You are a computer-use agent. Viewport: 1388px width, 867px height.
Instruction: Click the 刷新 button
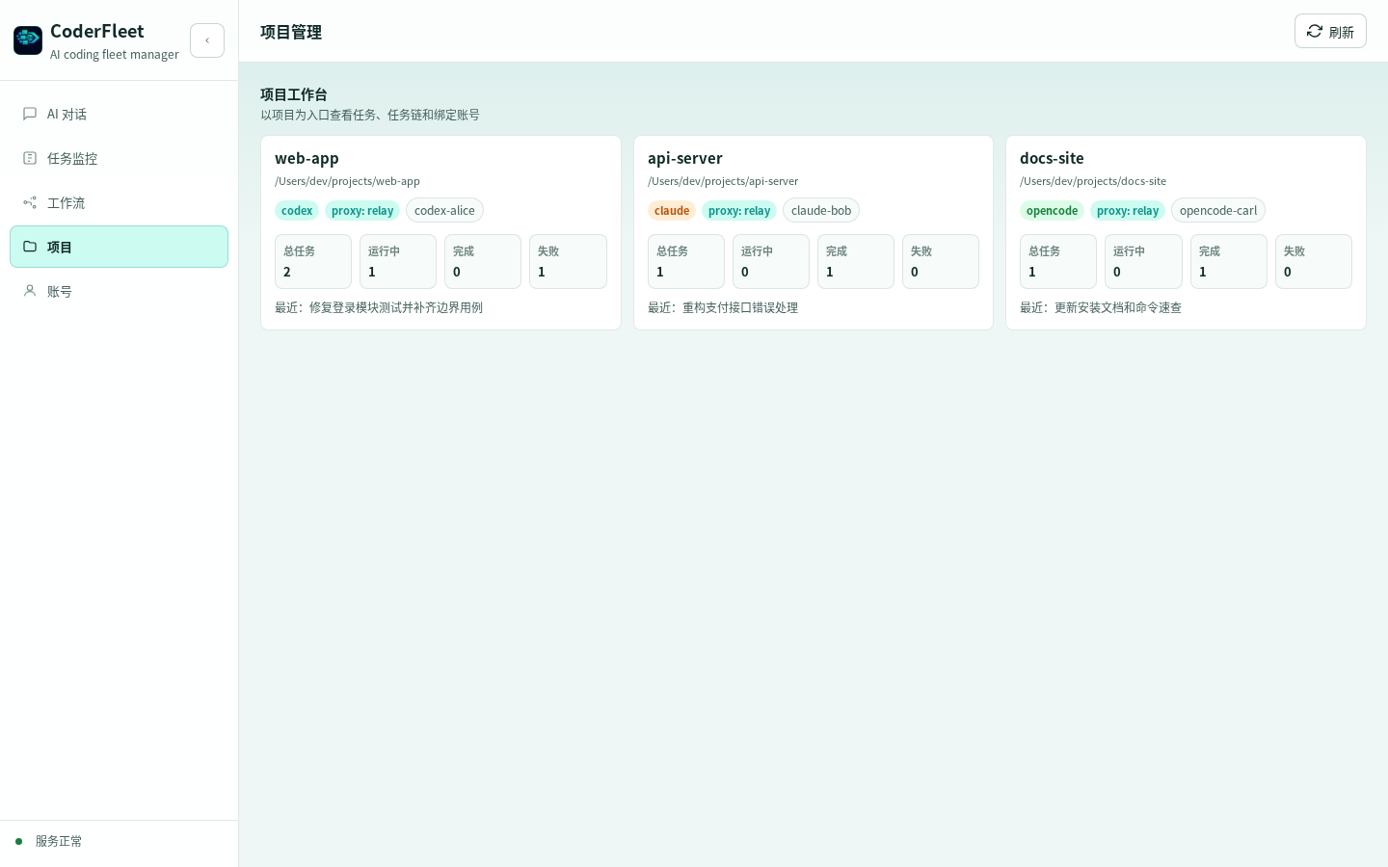(1330, 31)
